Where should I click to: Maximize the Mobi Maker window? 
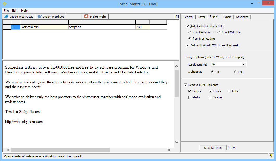[x=259, y=3]
